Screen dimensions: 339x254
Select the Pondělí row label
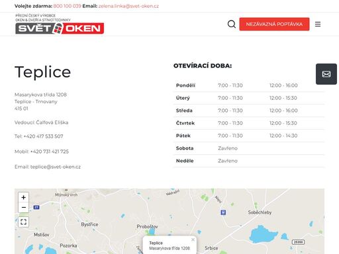185,85
